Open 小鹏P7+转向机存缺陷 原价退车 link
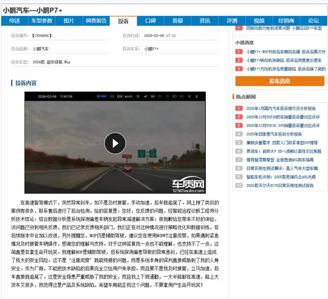This screenshot has height=299, width=328. tap(284, 60)
